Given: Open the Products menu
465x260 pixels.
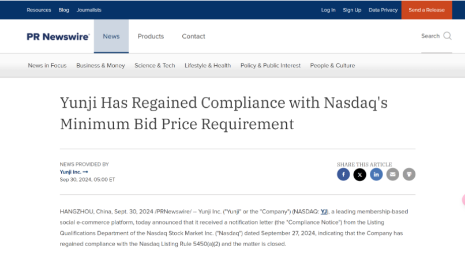Looking at the screenshot, I should coord(151,36).
